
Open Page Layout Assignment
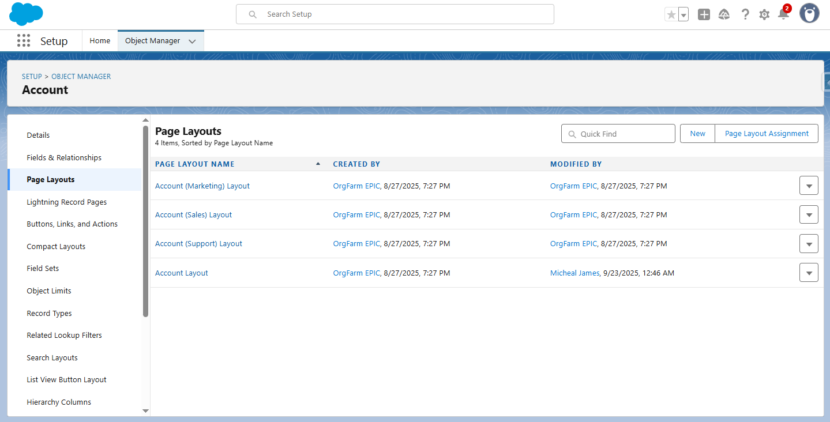pos(767,133)
